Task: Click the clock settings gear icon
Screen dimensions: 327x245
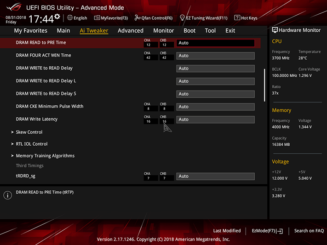Action: [57, 17]
